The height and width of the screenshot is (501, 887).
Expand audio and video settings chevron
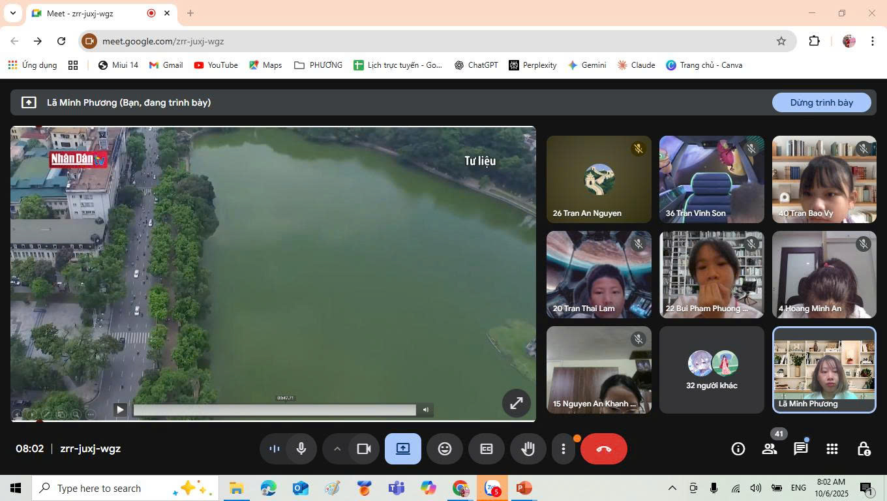(x=337, y=449)
